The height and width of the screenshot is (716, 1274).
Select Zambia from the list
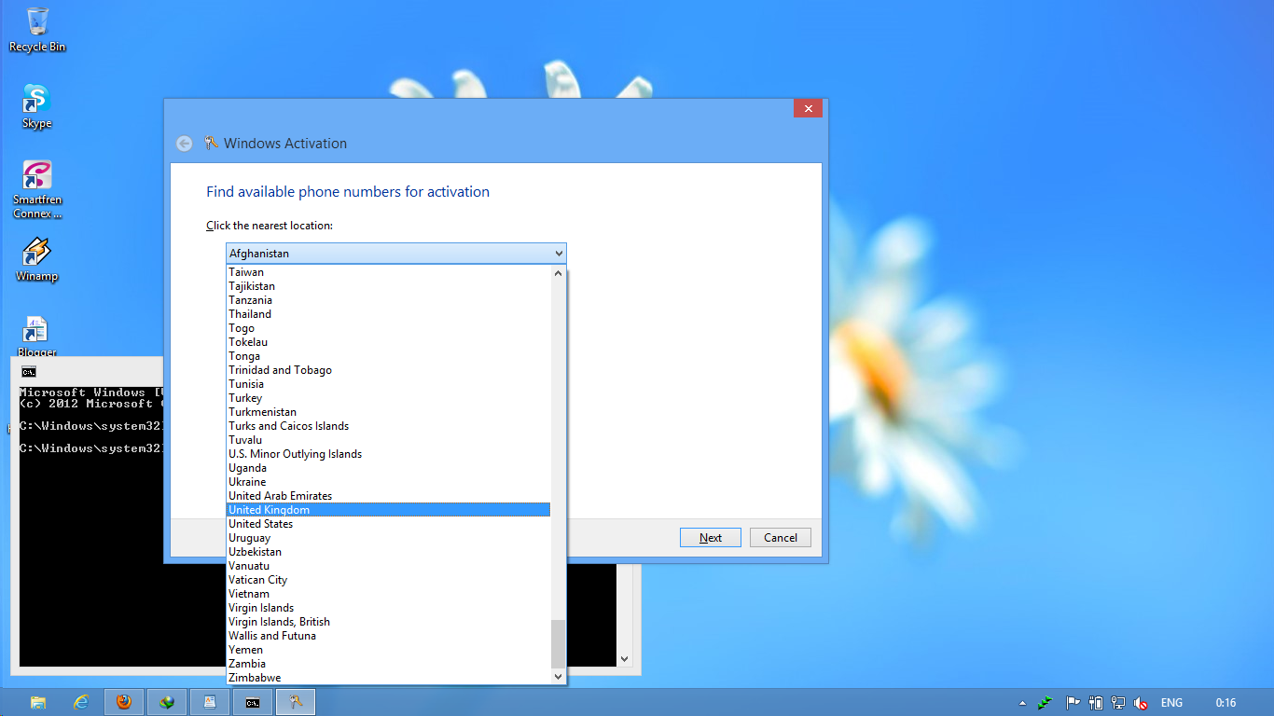coord(389,664)
